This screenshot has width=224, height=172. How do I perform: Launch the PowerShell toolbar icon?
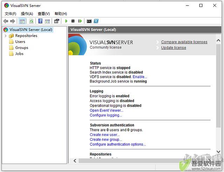click(96, 21)
